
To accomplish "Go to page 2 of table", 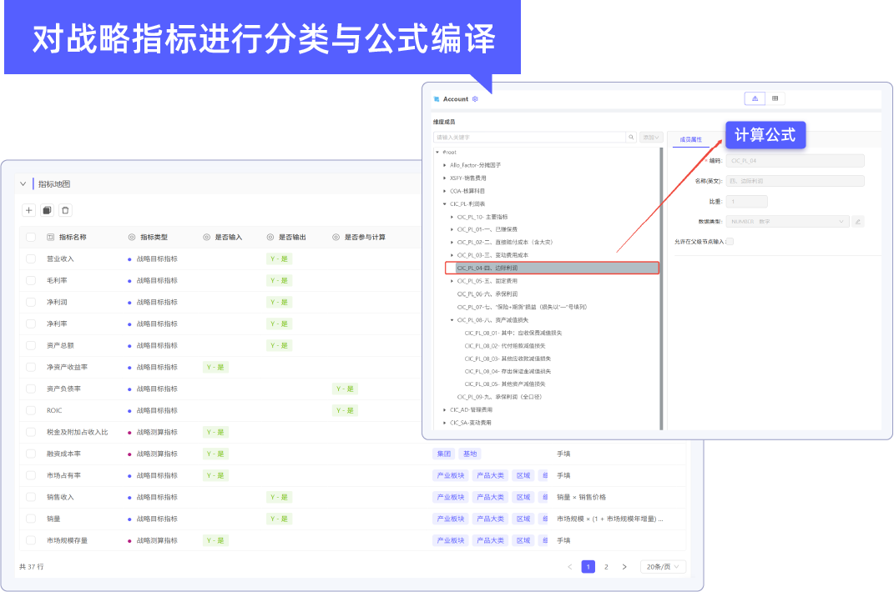I will pyautogui.click(x=606, y=567).
